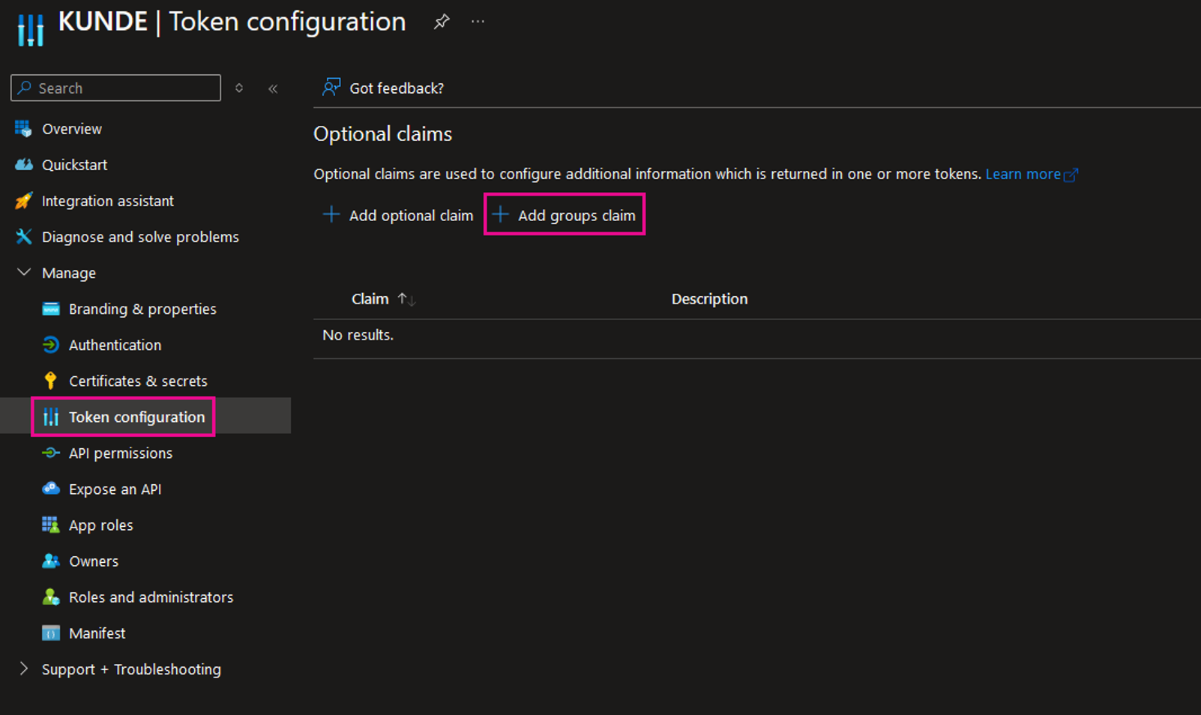Click the up/down arrows beside the search box
1201x715 pixels.
[x=239, y=88]
